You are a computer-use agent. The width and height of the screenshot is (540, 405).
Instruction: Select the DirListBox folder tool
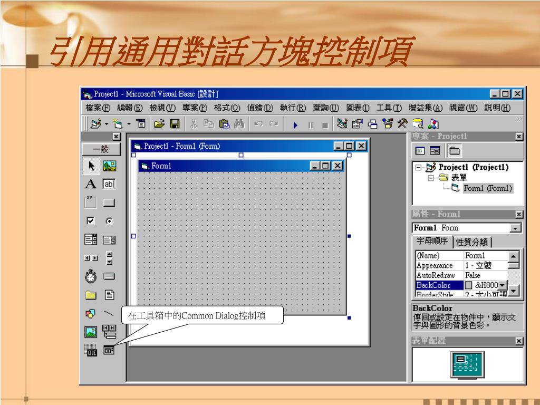(x=91, y=295)
